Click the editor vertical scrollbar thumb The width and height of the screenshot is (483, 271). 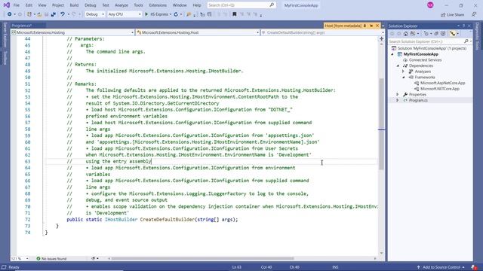[381, 123]
